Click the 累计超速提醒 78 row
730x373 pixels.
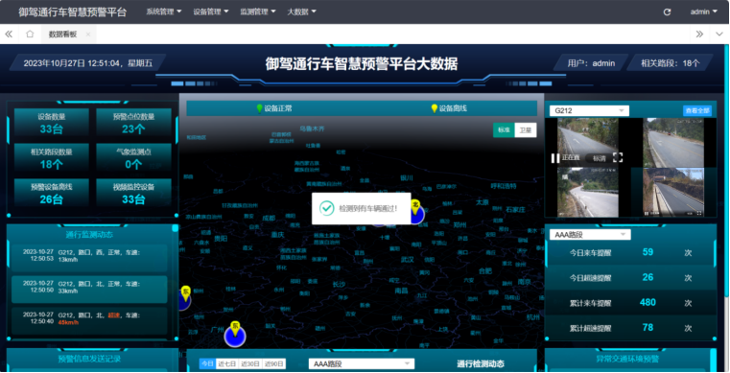(x=630, y=328)
